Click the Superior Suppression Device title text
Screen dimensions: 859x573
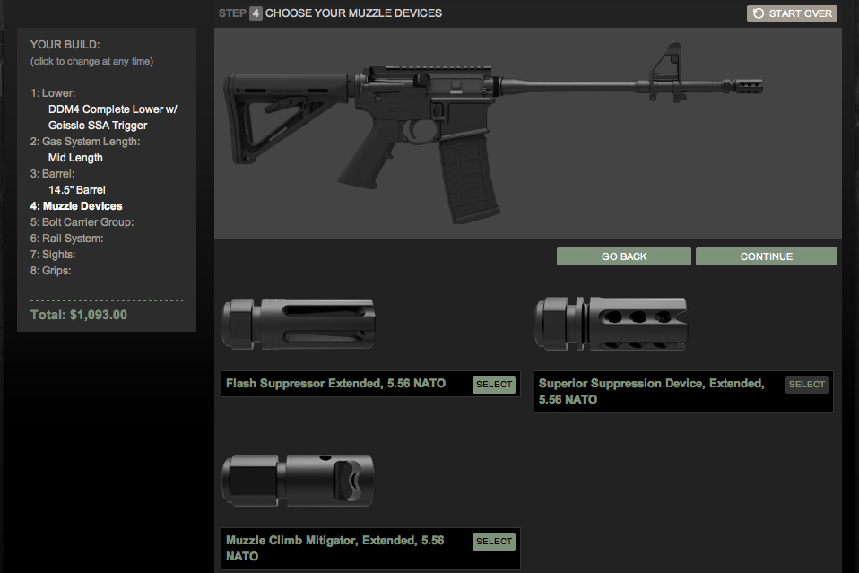coord(651,391)
